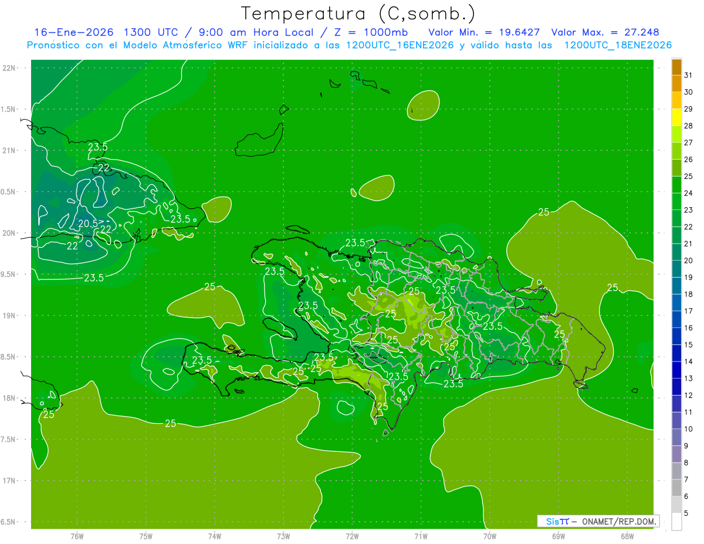
Task: Click the "22N" latitude axis label
Action: click(x=9, y=68)
